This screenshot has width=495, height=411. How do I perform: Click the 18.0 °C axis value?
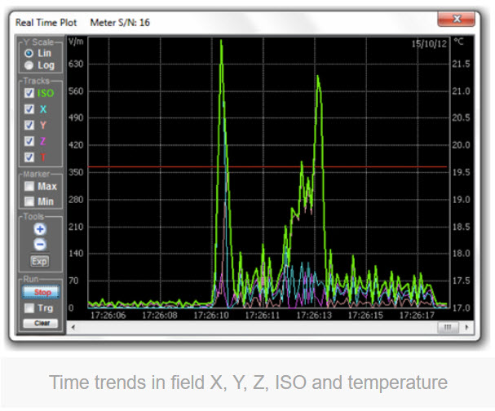point(461,254)
